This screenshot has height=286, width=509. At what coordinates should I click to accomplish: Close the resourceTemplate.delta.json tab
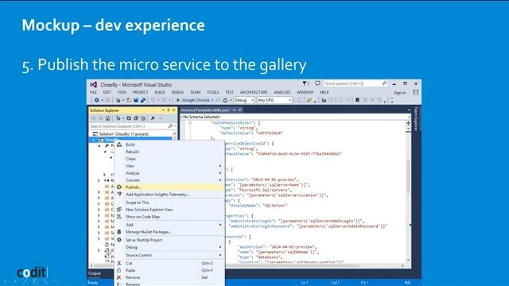[x=240, y=110]
